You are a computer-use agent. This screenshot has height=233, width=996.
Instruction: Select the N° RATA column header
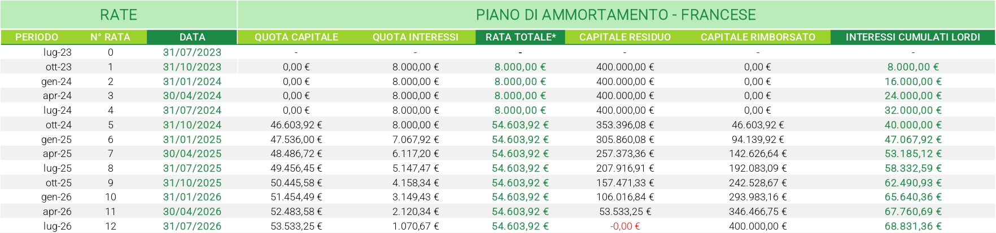click(x=110, y=37)
